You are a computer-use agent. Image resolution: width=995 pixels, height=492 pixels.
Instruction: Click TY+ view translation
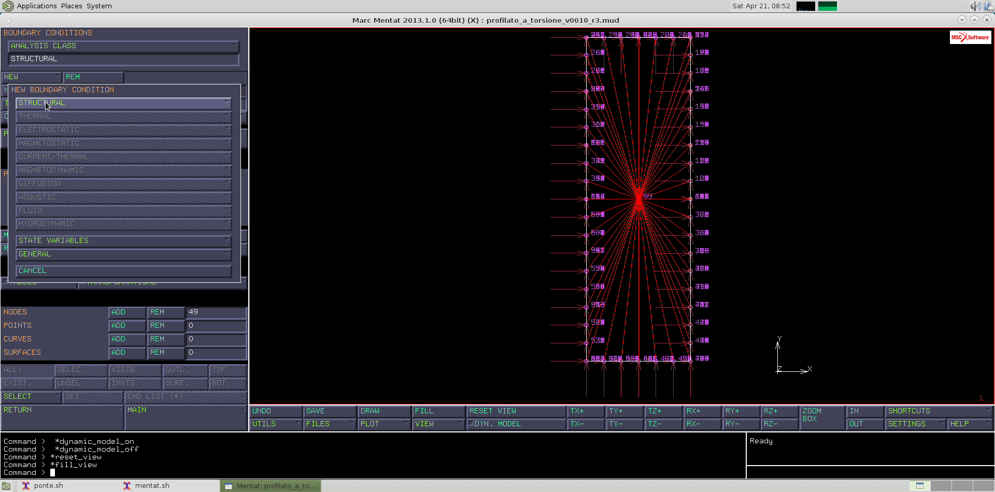pyautogui.click(x=625, y=411)
